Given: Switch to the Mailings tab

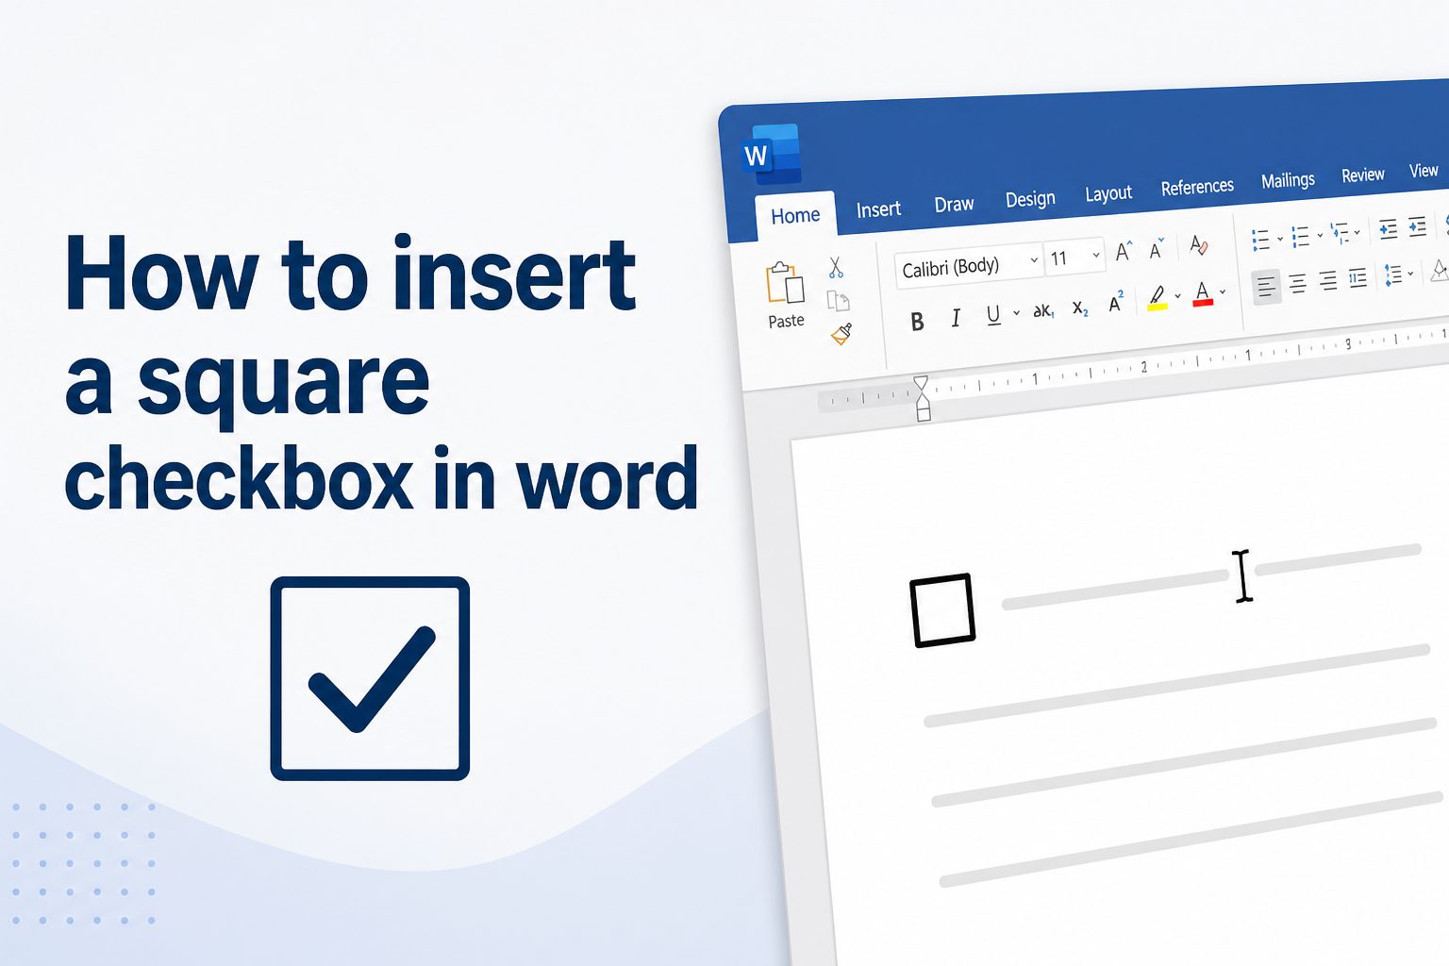Looking at the screenshot, I should (1288, 180).
